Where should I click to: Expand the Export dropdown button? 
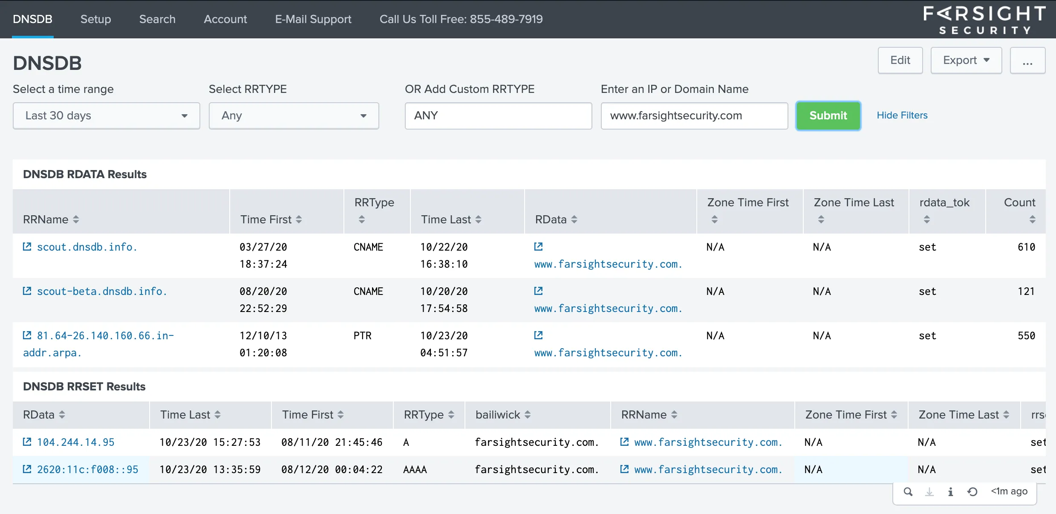(x=966, y=61)
